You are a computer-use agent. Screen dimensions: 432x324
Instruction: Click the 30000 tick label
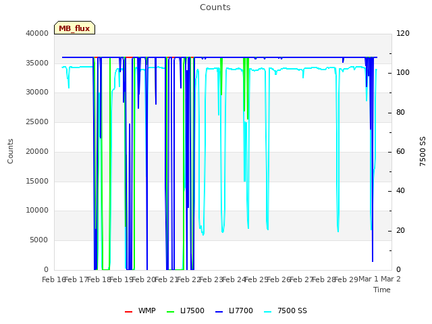point(37,92)
